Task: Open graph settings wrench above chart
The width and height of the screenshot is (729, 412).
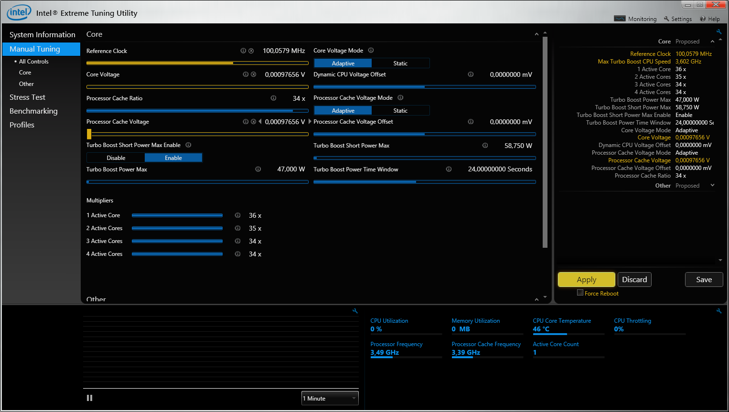Action: coord(355,311)
